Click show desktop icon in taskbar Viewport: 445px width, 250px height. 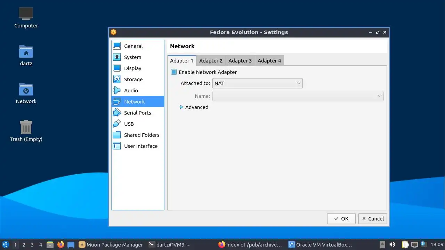(x=71, y=244)
